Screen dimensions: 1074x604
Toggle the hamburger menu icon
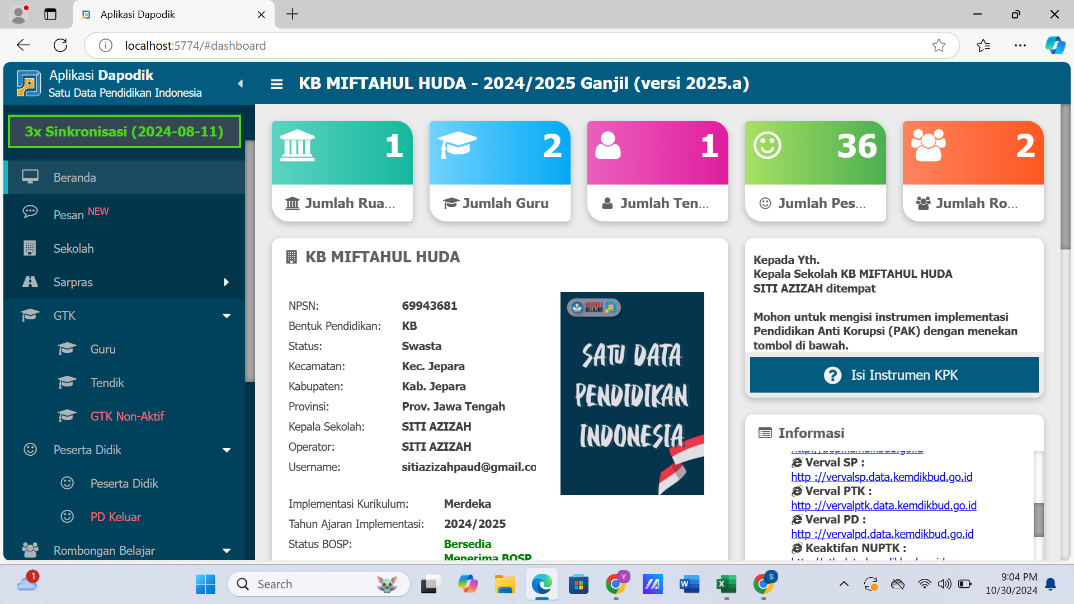click(x=276, y=84)
